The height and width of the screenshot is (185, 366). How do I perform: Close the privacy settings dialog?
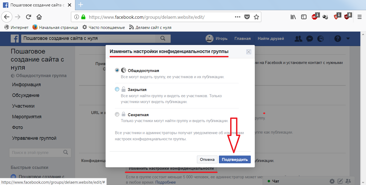(249, 52)
